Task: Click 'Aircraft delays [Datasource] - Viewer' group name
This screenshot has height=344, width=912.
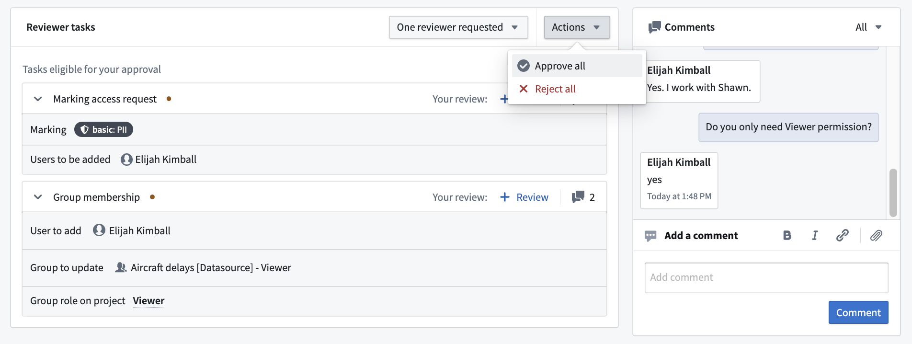Action: pos(211,267)
